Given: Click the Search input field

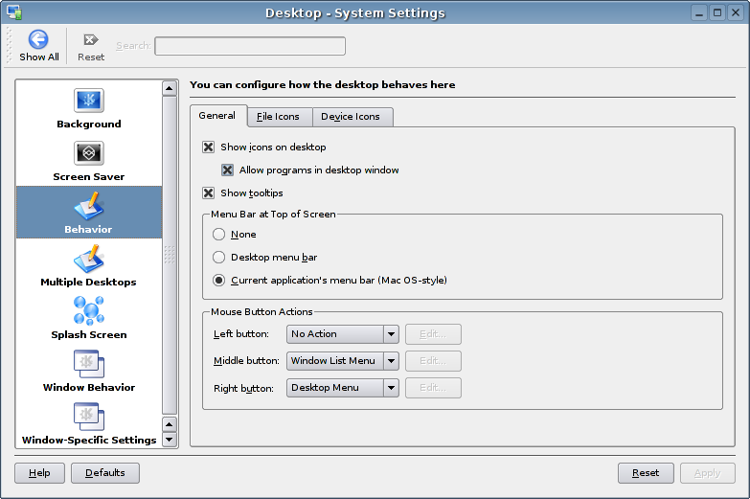Looking at the screenshot, I should pos(250,46).
